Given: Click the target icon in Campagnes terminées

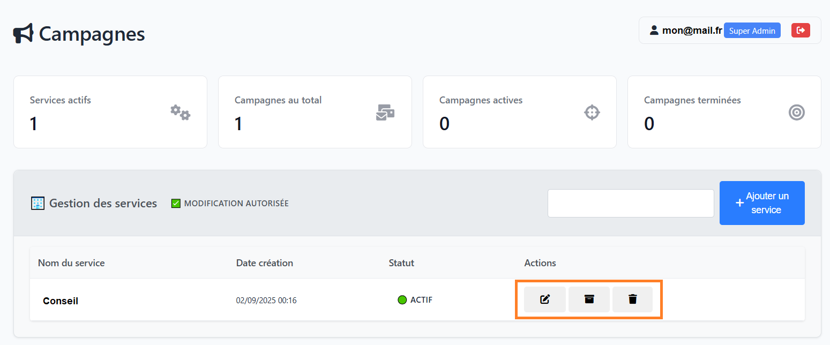Looking at the screenshot, I should (x=797, y=112).
